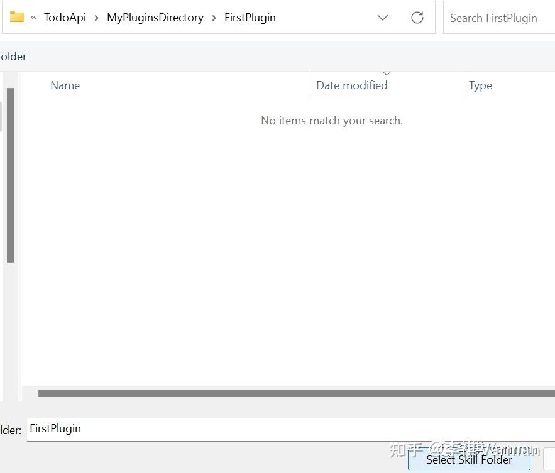Click the Date modified sort direction arrow
Viewport: 555px width, 473px height.
pyautogui.click(x=387, y=73)
